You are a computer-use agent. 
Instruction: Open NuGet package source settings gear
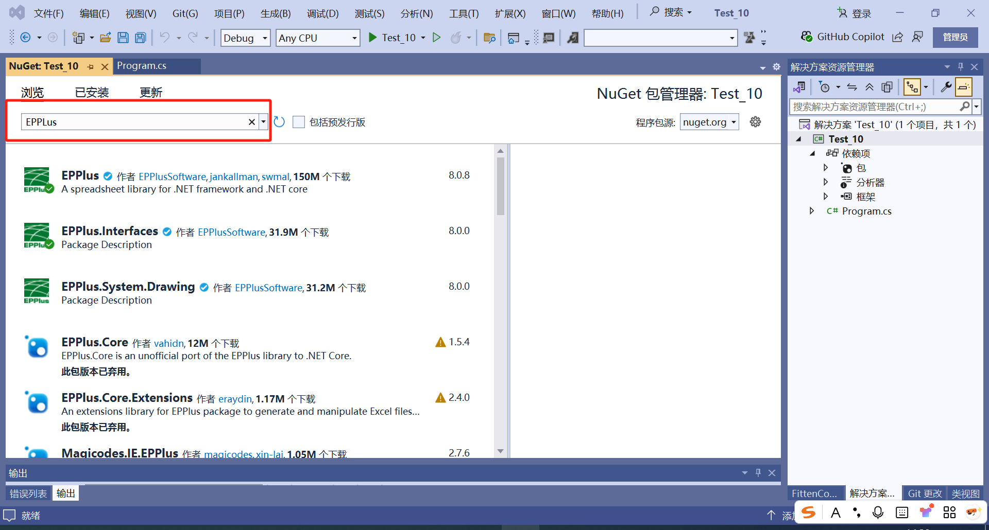click(755, 122)
